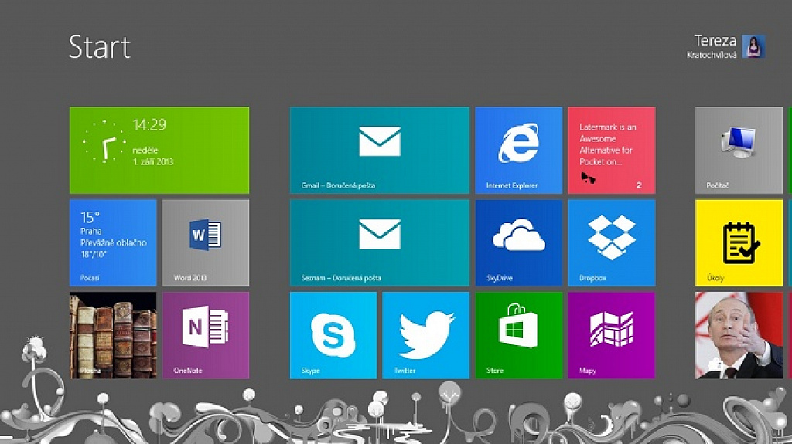Open Gmail – Doručená pošta mail tile
Image resolution: width=792 pixels, height=444 pixels.
tap(379, 151)
